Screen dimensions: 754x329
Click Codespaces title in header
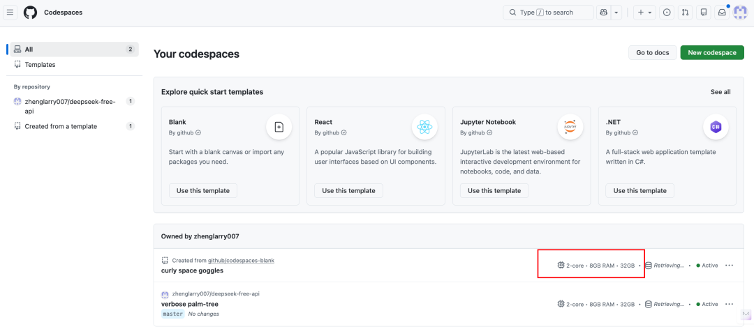(x=63, y=13)
